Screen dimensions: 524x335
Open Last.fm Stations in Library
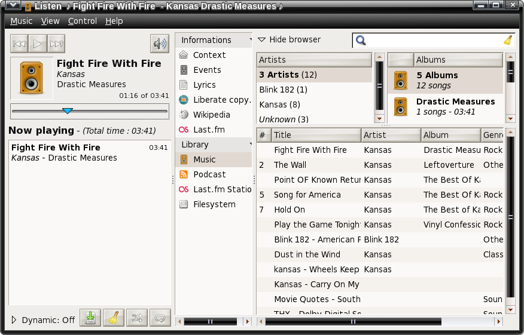(x=214, y=189)
